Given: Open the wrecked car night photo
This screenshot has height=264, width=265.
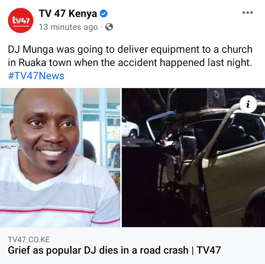Looking at the screenshot, I should point(193,157).
